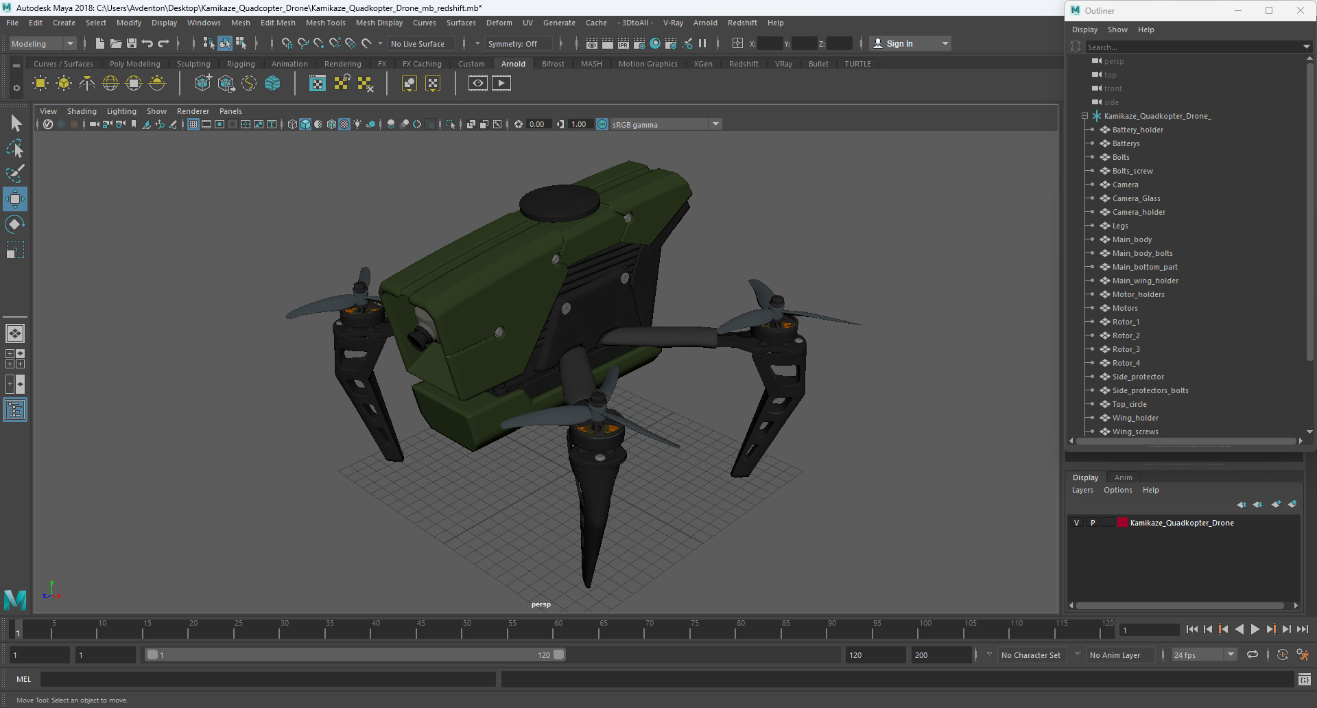Redo the last undone action
Image resolution: width=1317 pixels, height=708 pixels.
[x=163, y=43]
